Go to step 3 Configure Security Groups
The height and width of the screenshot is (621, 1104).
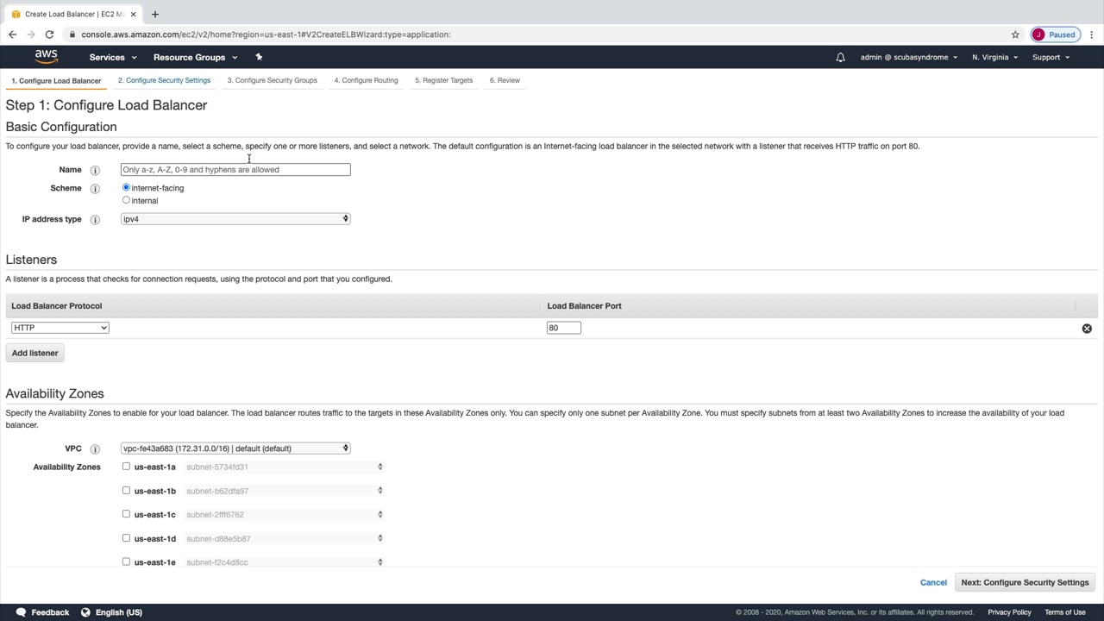click(x=272, y=80)
